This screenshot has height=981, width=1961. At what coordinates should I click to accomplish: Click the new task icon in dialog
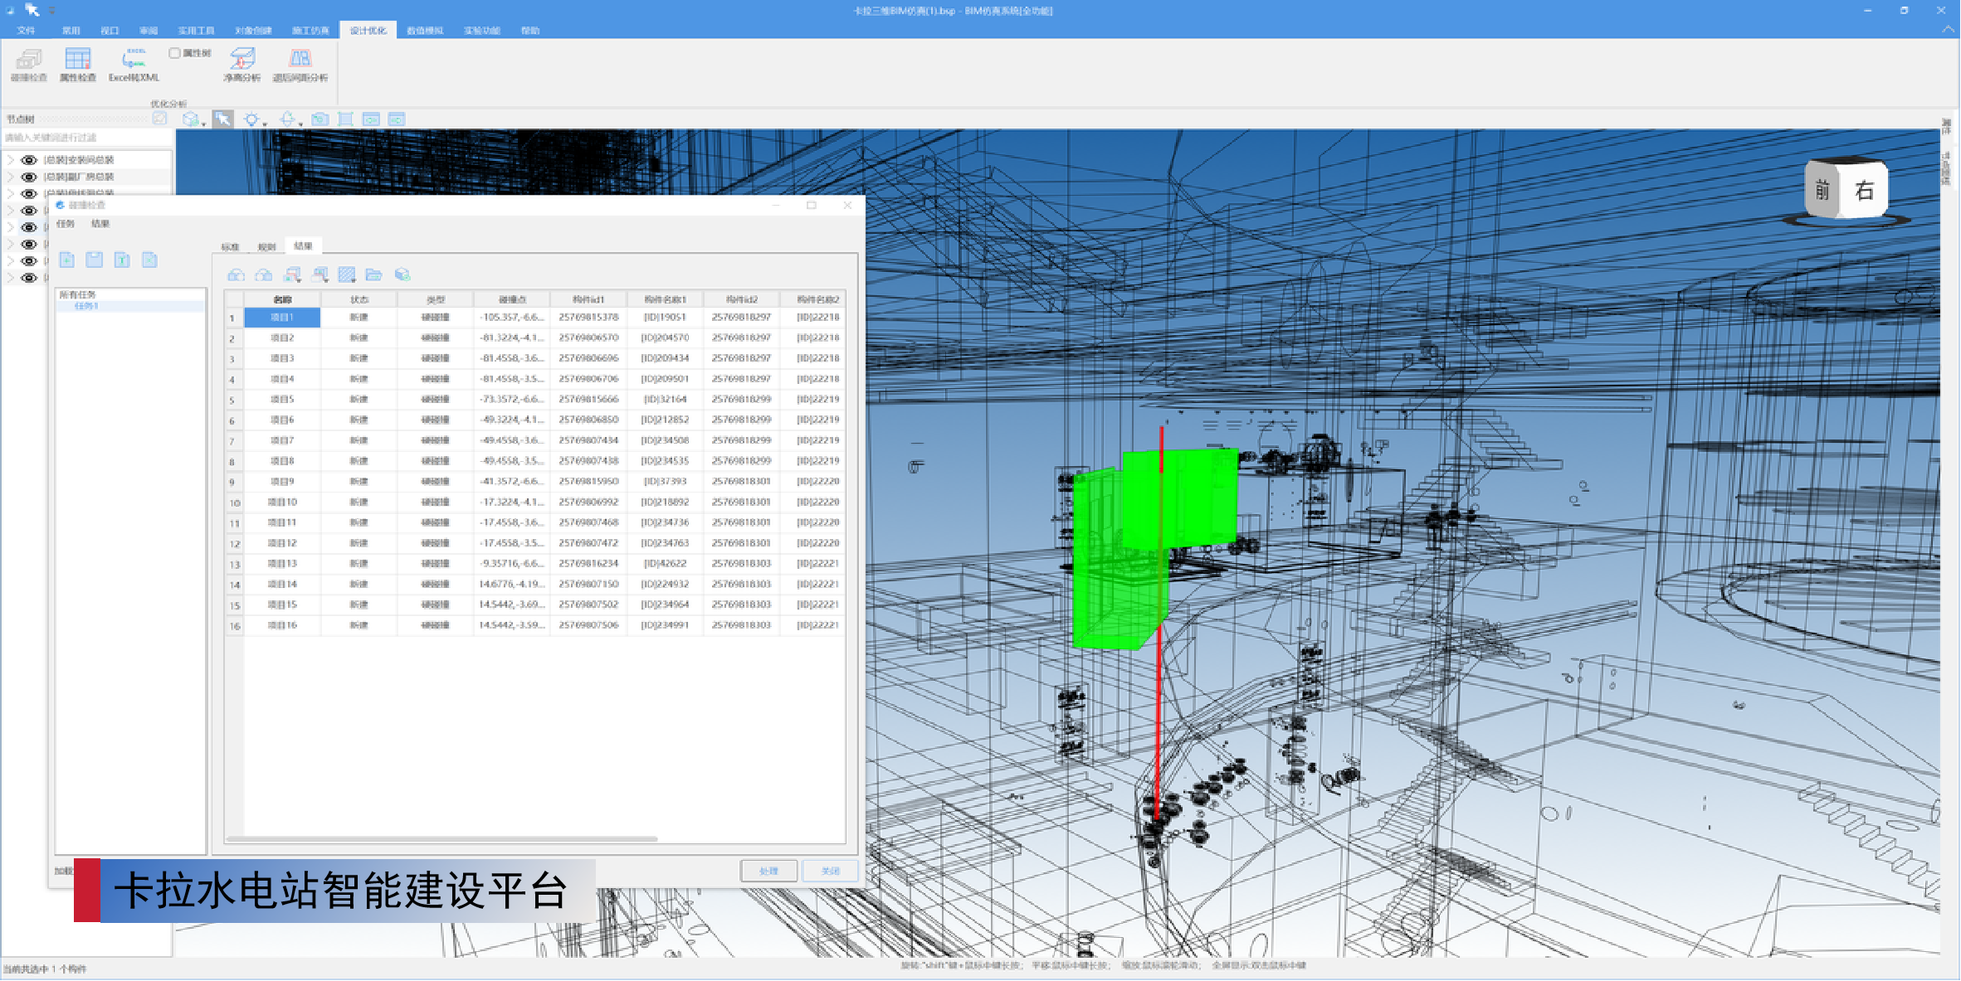pyautogui.click(x=67, y=260)
